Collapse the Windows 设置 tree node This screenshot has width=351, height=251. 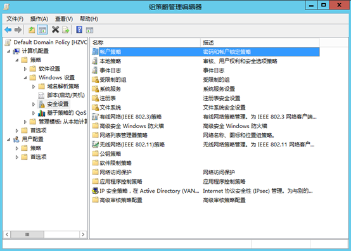tap(25, 78)
